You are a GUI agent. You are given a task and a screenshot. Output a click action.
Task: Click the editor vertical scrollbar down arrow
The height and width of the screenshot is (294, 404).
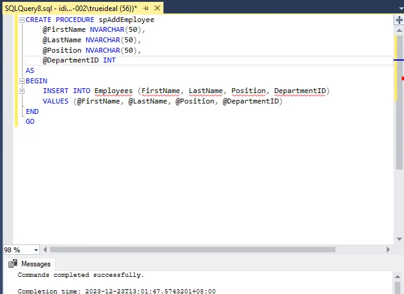(398, 239)
